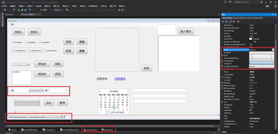Image resolution: width=278 pixels, height=134 pixels.
Task: Click the Events lightning bolt icon
Action: point(234,22)
